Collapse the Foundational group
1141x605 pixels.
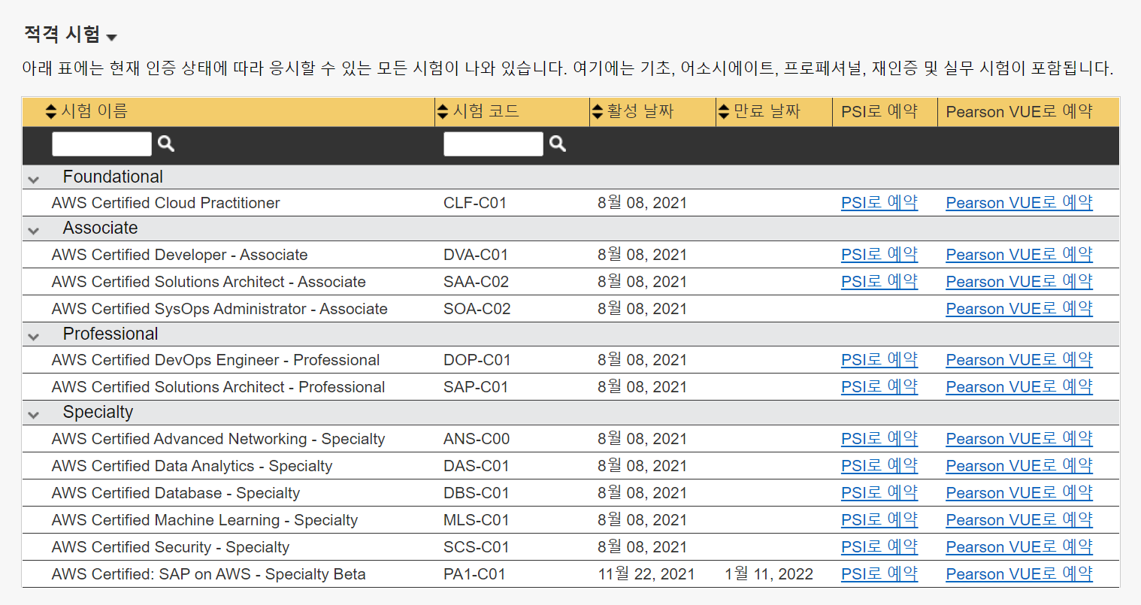(x=33, y=180)
